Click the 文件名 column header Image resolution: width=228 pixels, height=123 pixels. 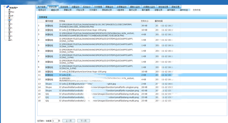click(62, 21)
